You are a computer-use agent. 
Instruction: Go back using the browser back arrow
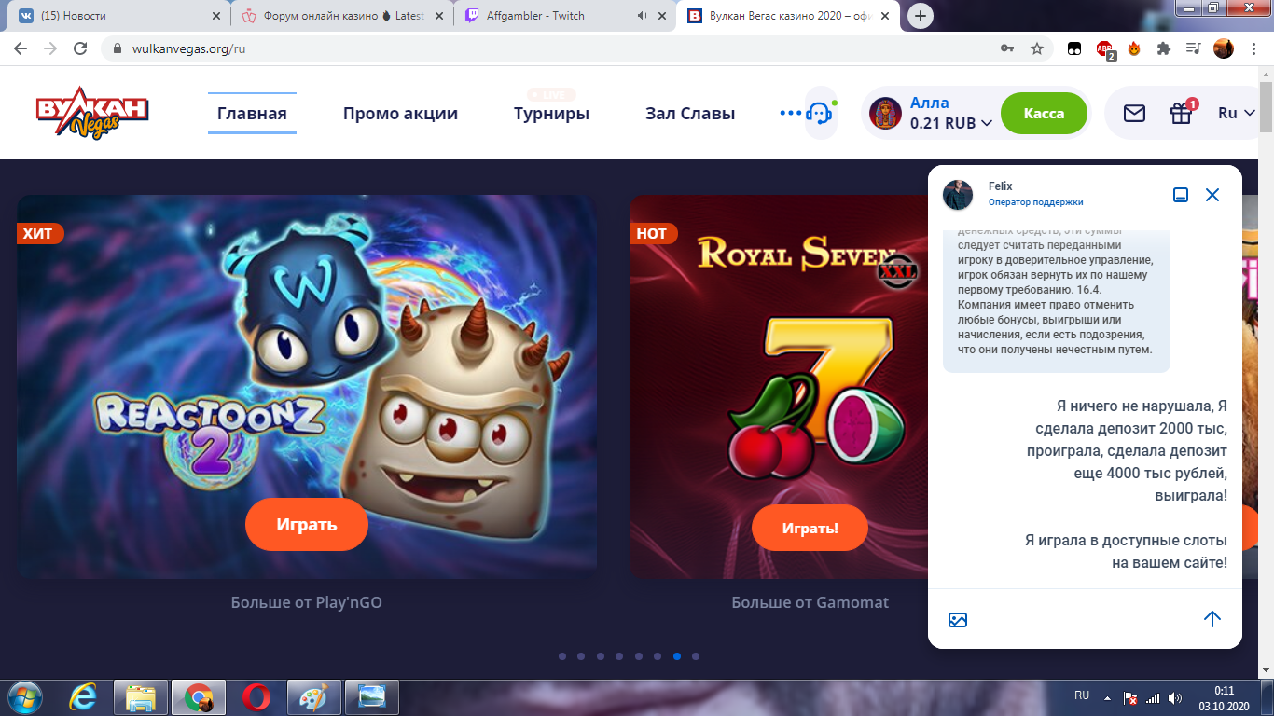[22, 48]
